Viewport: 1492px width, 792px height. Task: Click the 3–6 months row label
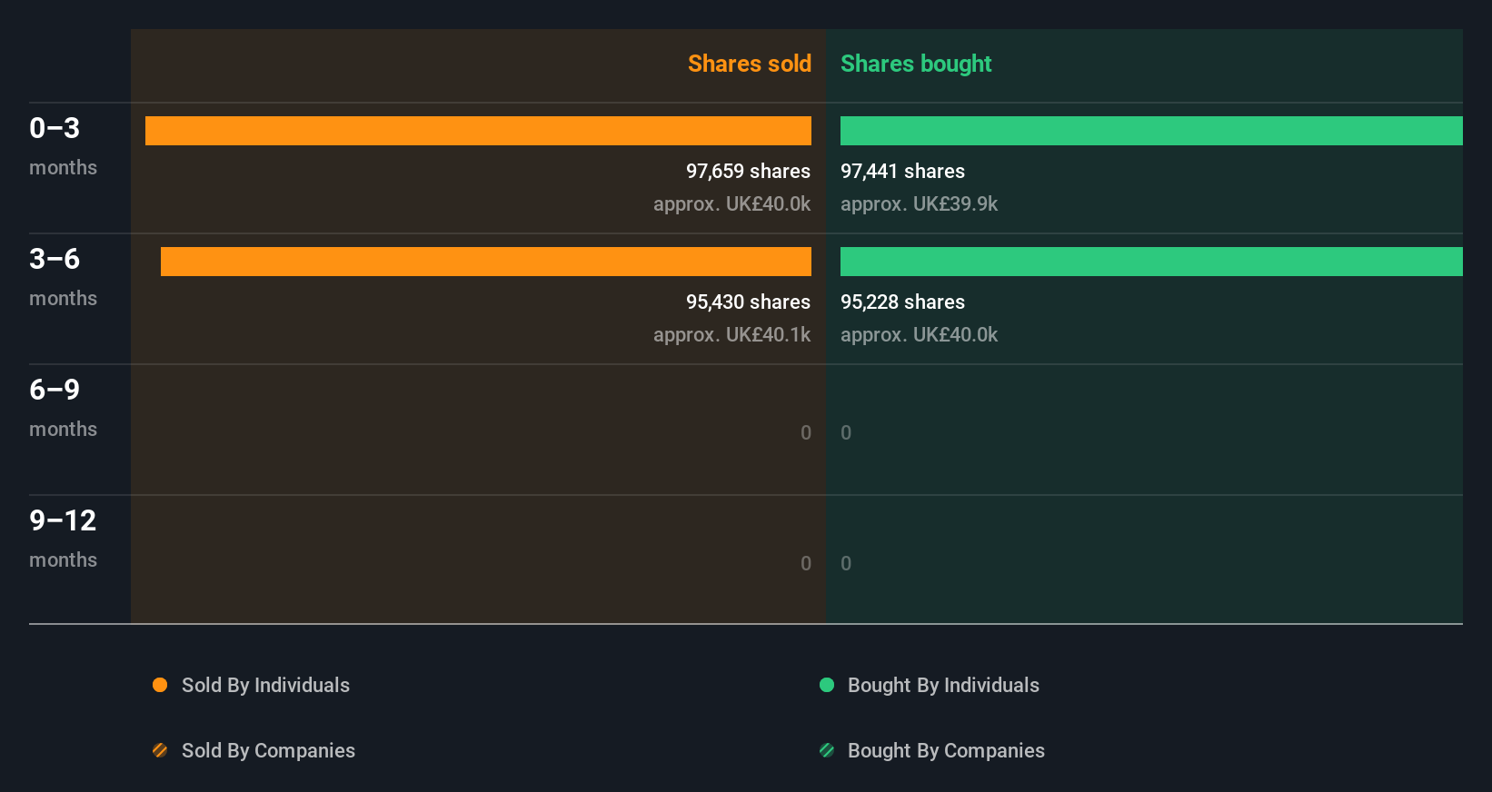coord(63,276)
